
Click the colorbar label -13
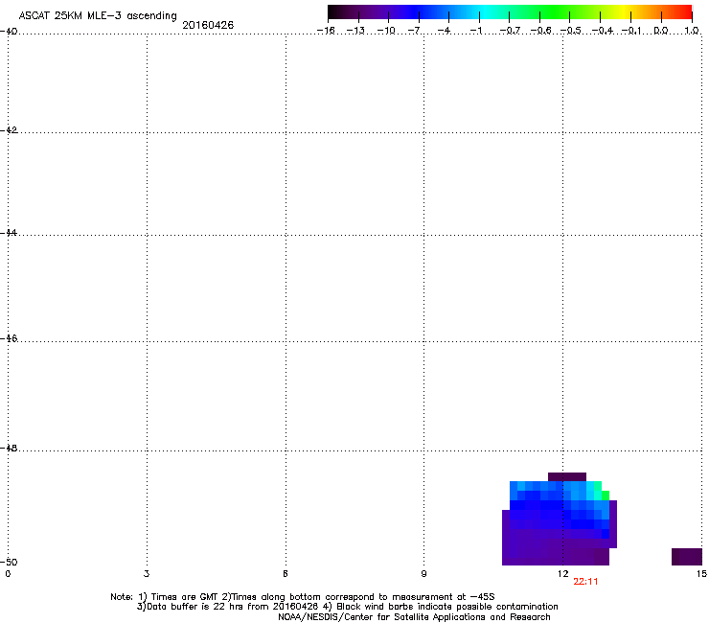(355, 31)
